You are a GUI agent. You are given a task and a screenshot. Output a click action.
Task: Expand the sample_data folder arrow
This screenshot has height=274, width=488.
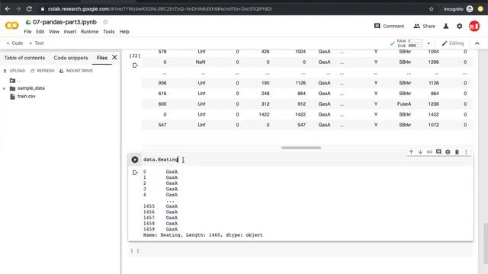coord(4,88)
